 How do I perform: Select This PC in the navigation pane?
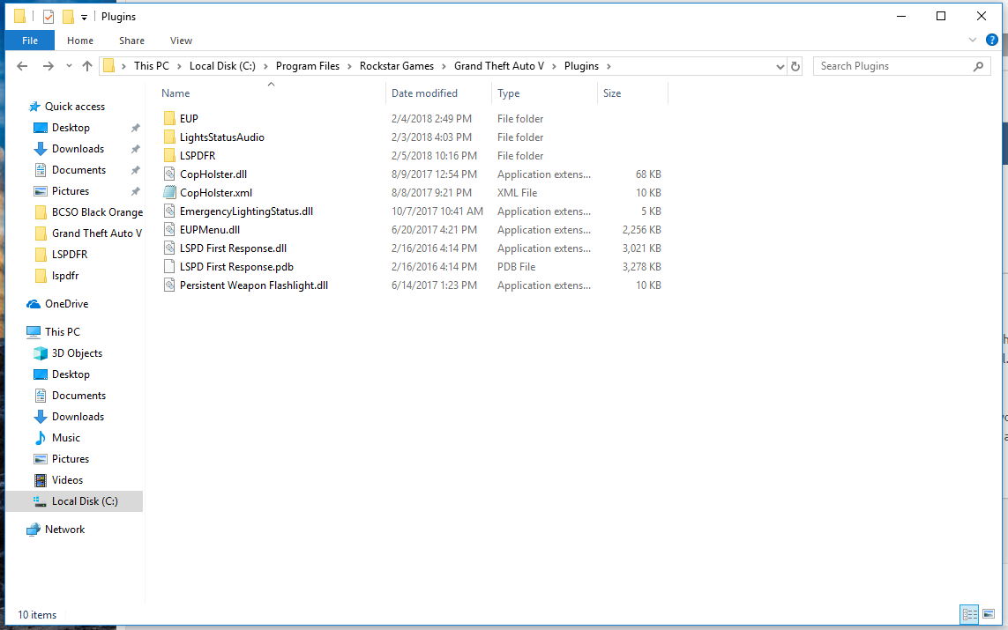pos(63,332)
